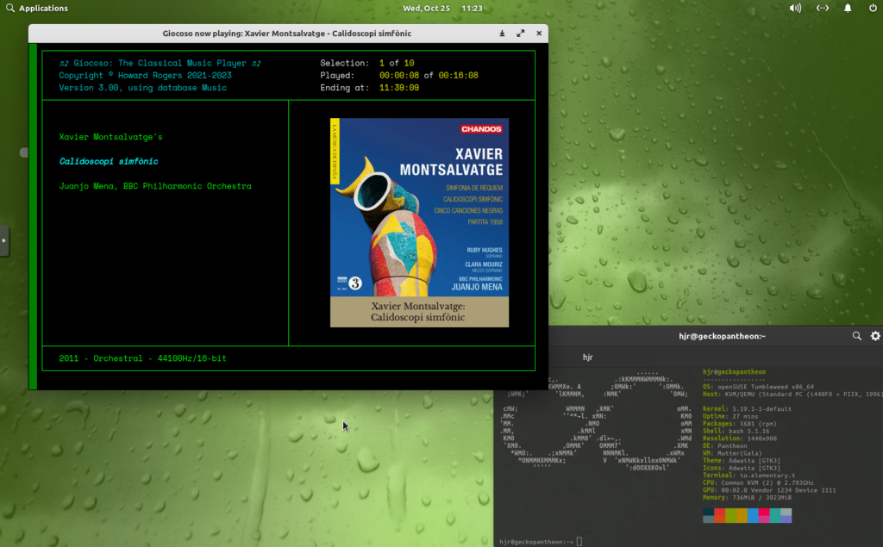The image size is (883, 547).
Task: Click the "WM: Mutter(Gala)" terminal line
Action: 732,453
